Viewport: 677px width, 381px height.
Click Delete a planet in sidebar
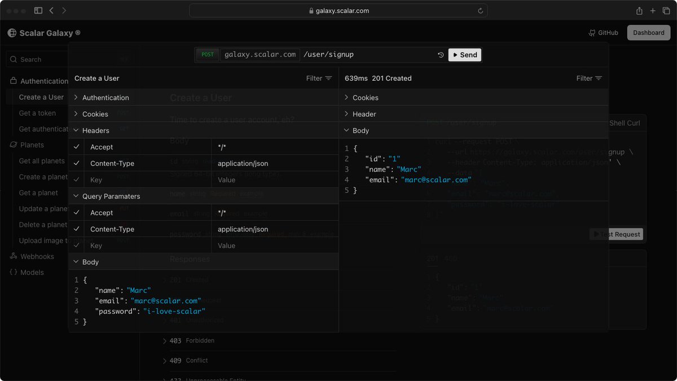tap(43, 225)
